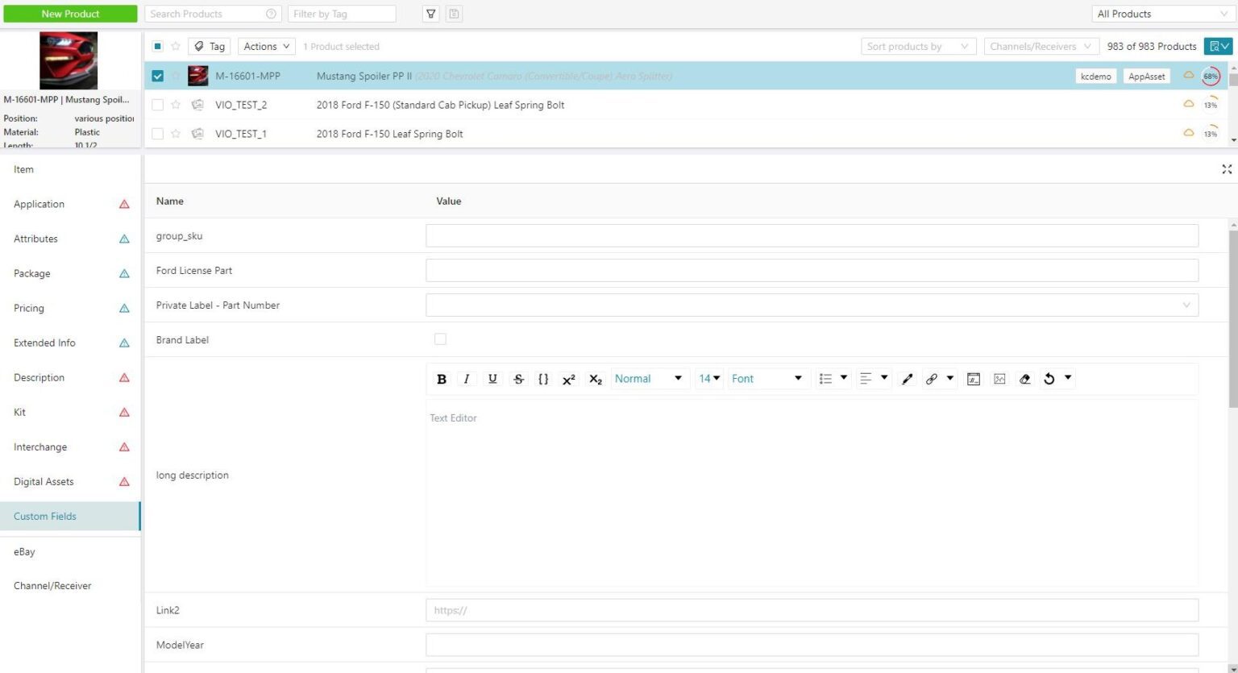Viewport: 1238px width, 673px height.
Task: Expand the Custom Fields panel to fullscreen
Action: coord(1227,169)
